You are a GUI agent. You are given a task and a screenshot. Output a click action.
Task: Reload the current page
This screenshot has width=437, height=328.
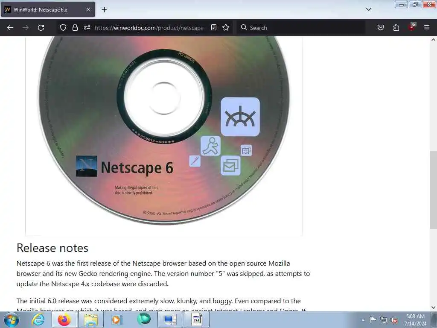tap(41, 28)
